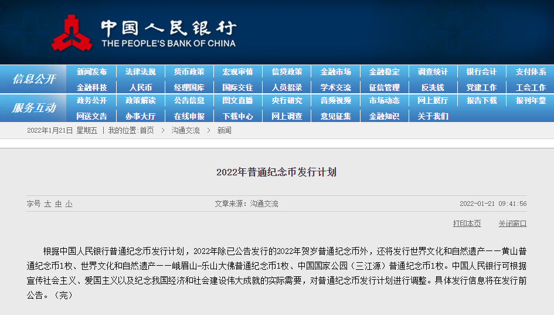Open 国际交往 section
The height and width of the screenshot is (315, 554).
(238, 87)
